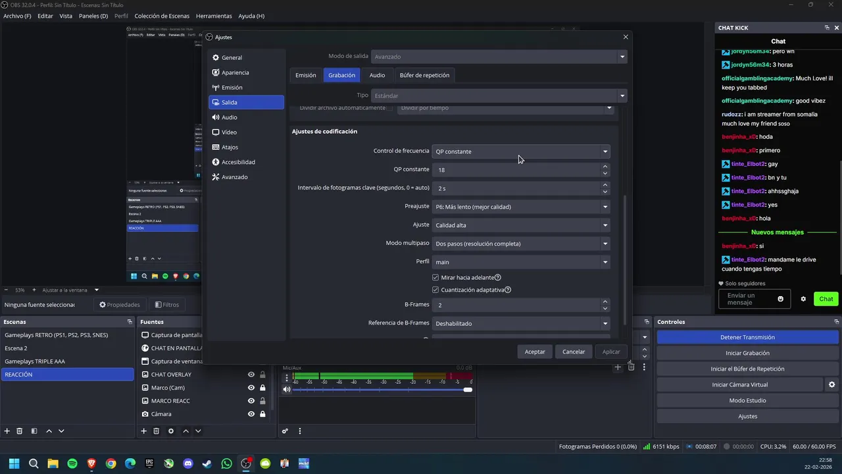Screen dimensions: 842x474
Task: Open Mic/Aux three-dot options menu
Action: point(287,378)
